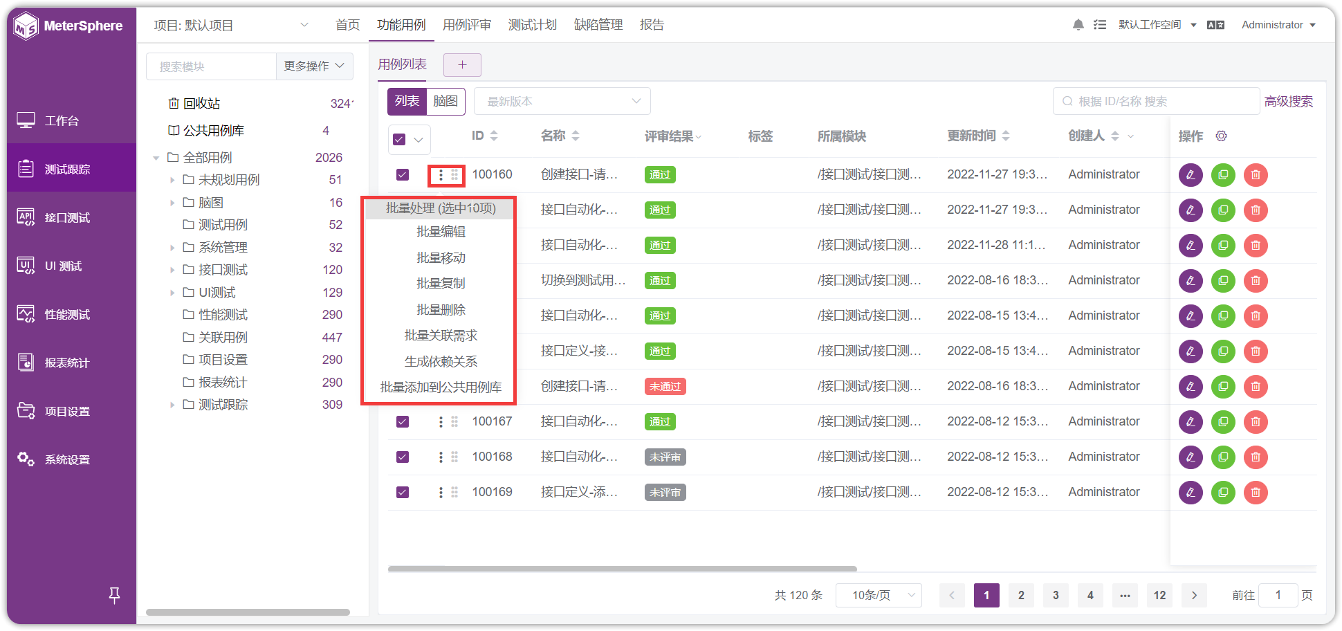Choose 批量复制 from the batch menu
1342x631 pixels.
pyautogui.click(x=441, y=284)
